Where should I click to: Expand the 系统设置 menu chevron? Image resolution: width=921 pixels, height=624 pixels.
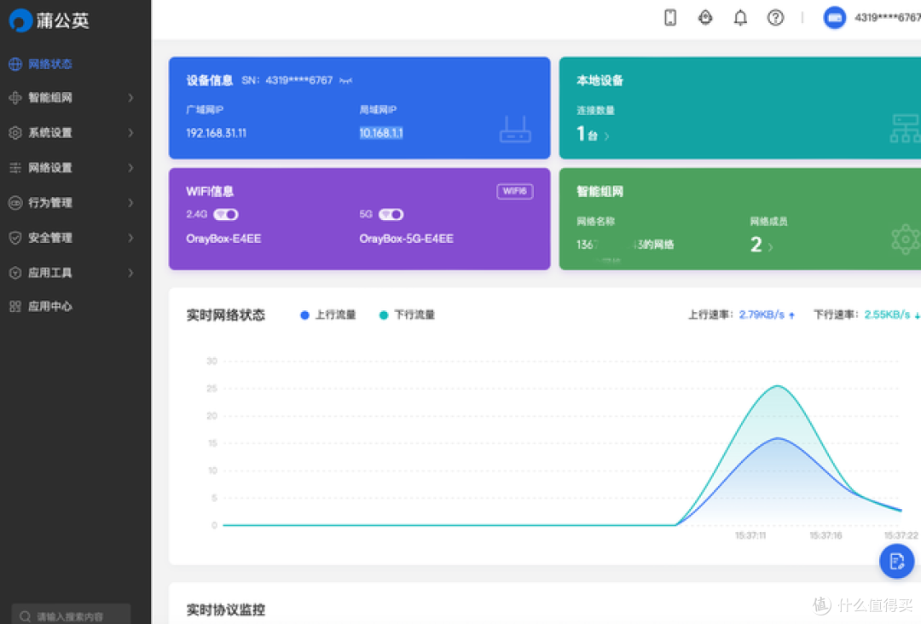[130, 133]
